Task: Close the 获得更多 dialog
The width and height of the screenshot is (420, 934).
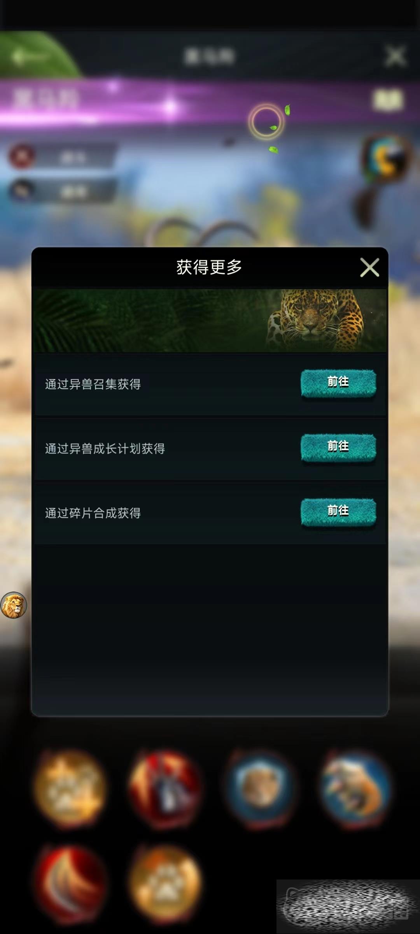Action: point(369,267)
